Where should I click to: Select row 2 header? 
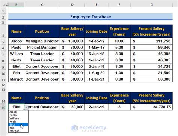(3, 17)
